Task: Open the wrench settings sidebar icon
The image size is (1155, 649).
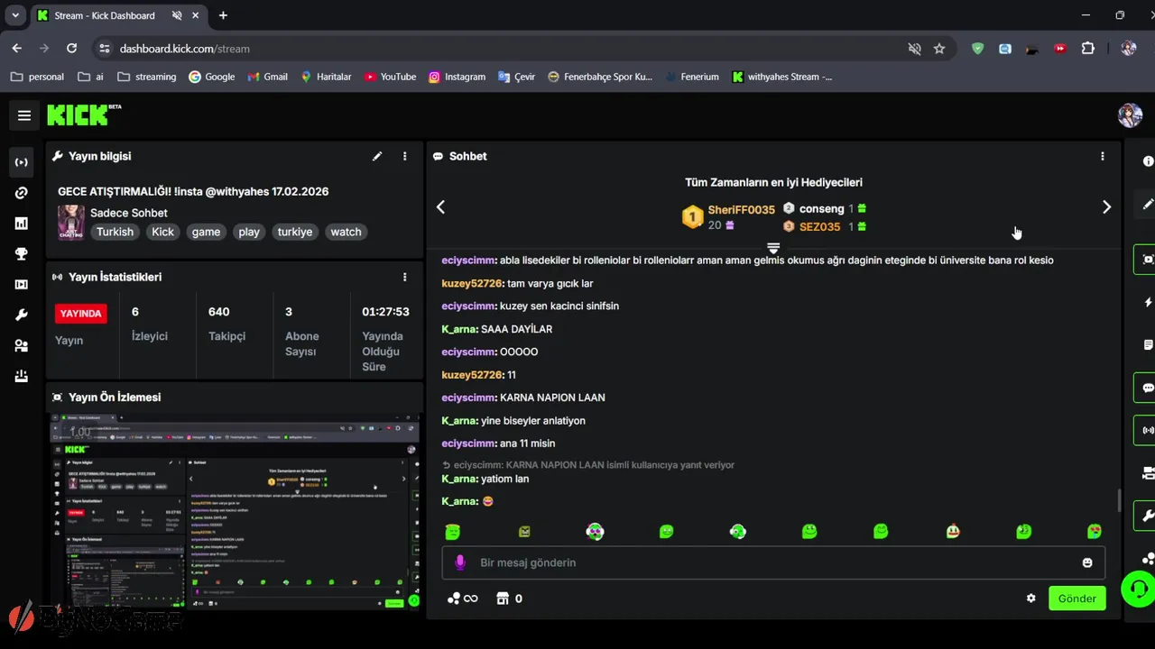Action: click(x=22, y=315)
